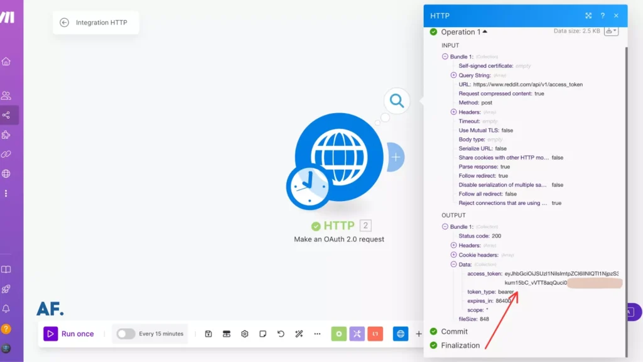Click the Notes icon in toolbar
The height and width of the screenshot is (362, 643).
pyautogui.click(x=263, y=334)
